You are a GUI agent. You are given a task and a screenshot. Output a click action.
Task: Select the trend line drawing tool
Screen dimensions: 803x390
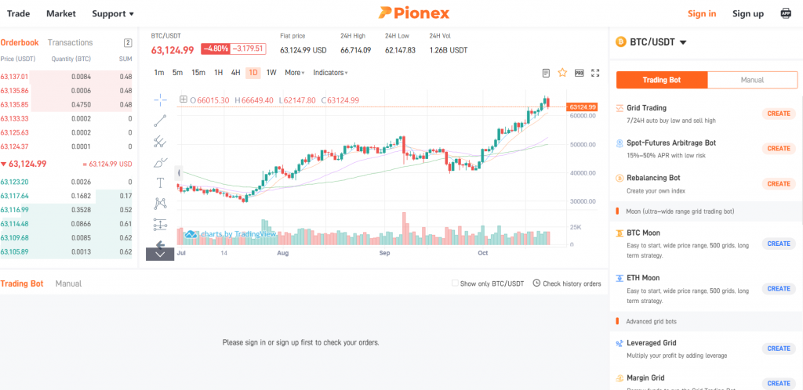160,121
